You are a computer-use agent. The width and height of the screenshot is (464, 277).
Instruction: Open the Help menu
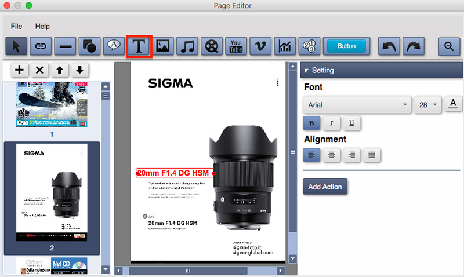(42, 26)
